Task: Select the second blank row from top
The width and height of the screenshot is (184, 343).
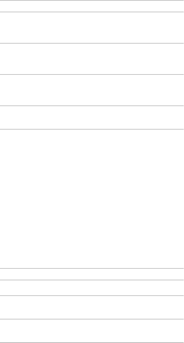Action: [x=92, y=28]
